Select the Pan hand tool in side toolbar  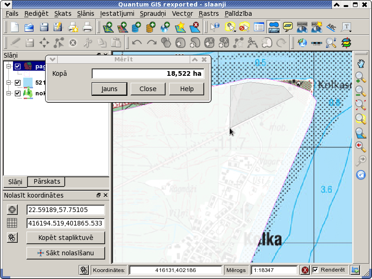pos(361,64)
